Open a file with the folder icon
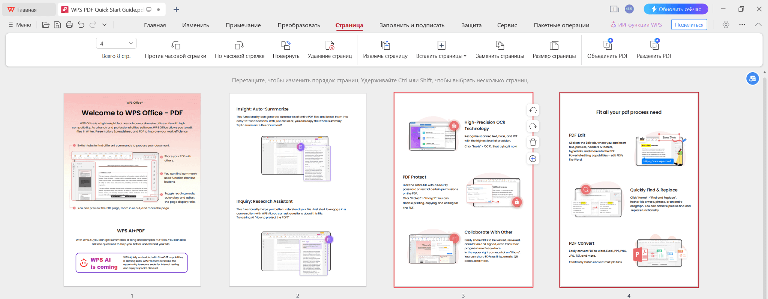The width and height of the screenshot is (768, 299). (x=46, y=25)
